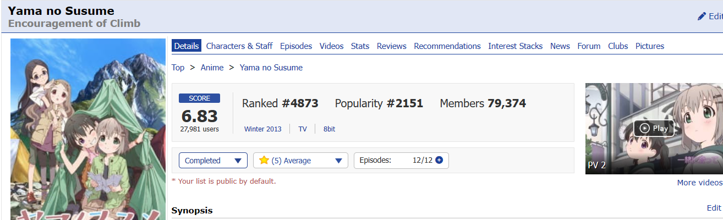Click the Yama no Susume breadcrumb link
723x220 pixels.
click(271, 68)
